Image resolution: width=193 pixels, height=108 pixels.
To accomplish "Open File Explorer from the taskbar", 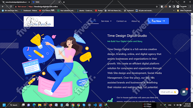I will pyautogui.click(x=40, y=105).
